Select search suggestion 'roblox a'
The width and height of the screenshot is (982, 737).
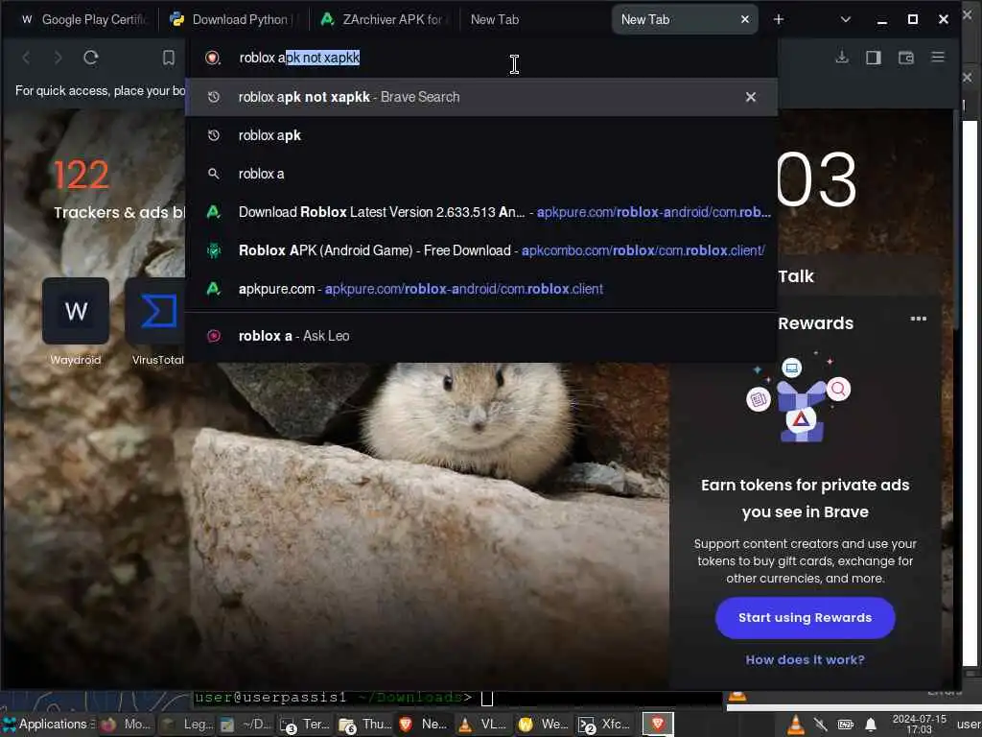481,174
